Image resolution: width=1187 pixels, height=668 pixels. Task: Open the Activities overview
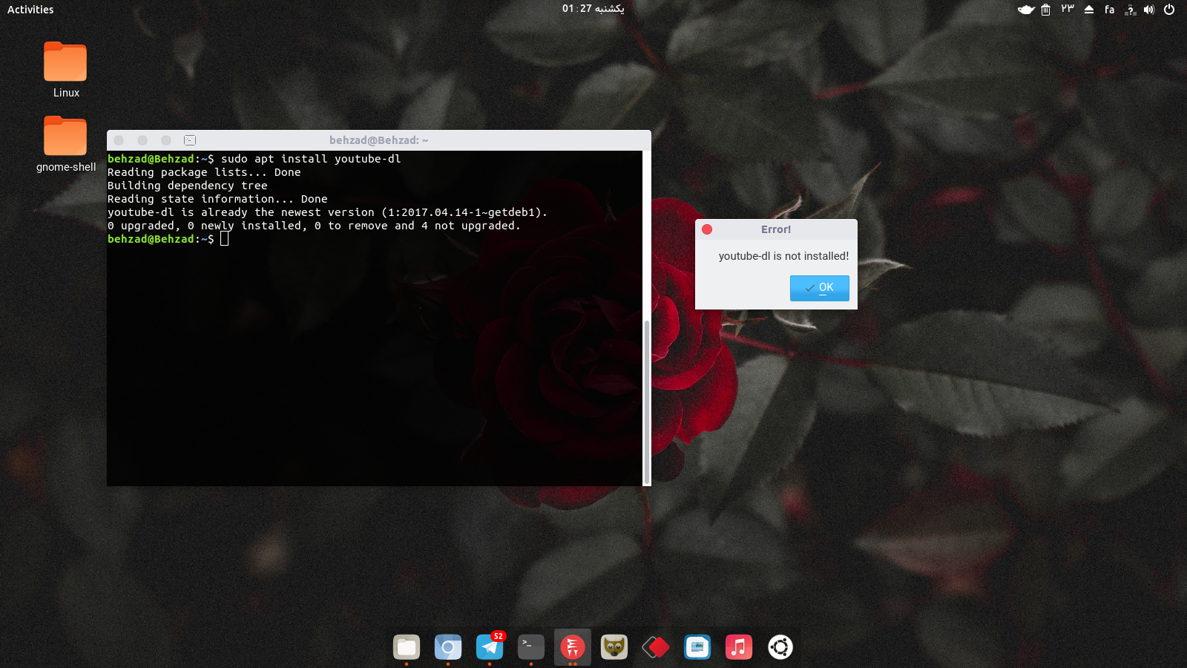click(30, 10)
